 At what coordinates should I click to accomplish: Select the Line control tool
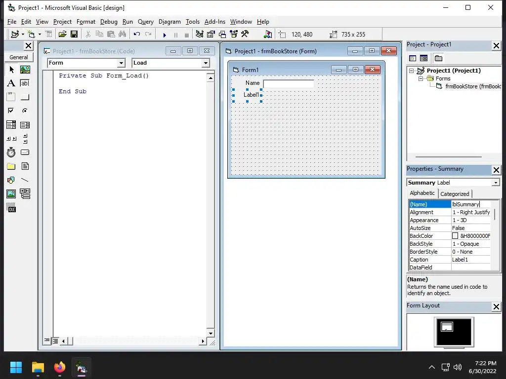(x=25, y=180)
